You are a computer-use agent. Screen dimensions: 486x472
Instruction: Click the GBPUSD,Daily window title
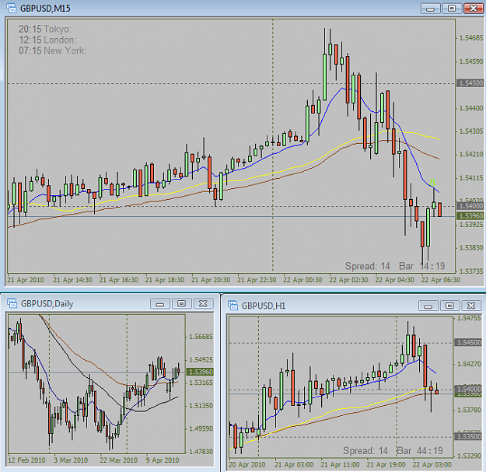pyautogui.click(x=47, y=304)
